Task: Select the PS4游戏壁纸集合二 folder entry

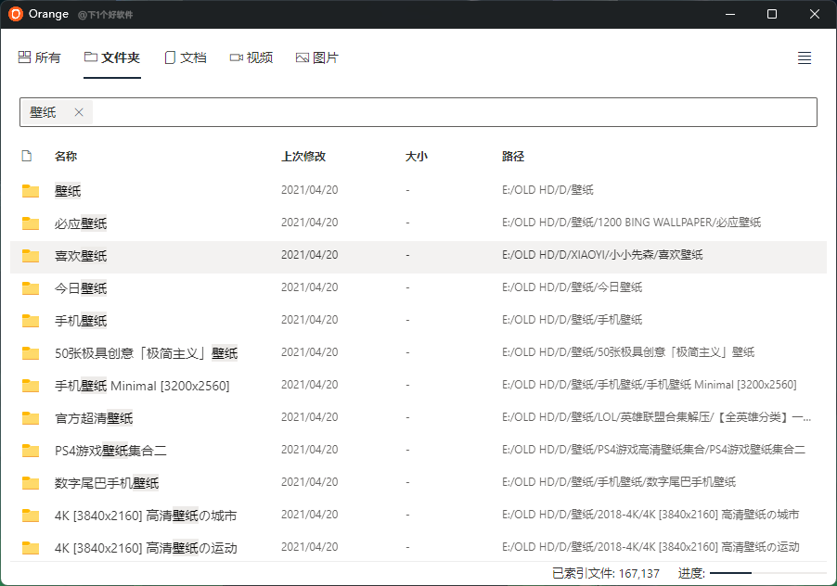Action: pyautogui.click(x=110, y=451)
